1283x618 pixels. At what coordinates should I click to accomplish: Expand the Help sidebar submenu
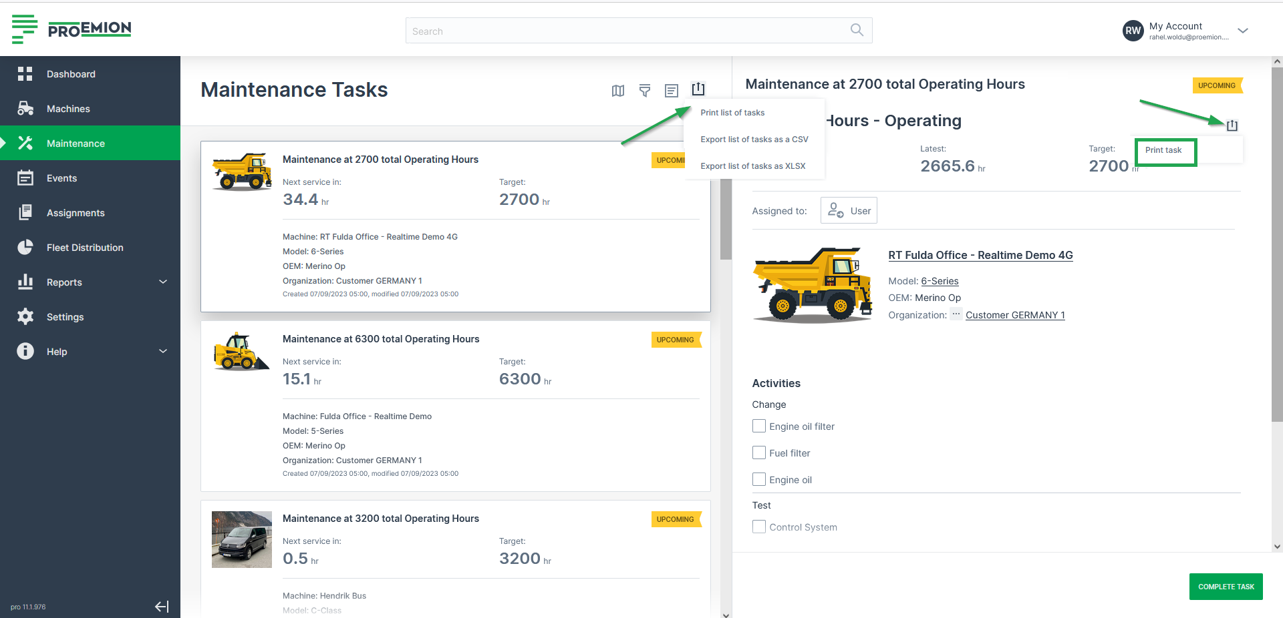coord(163,352)
